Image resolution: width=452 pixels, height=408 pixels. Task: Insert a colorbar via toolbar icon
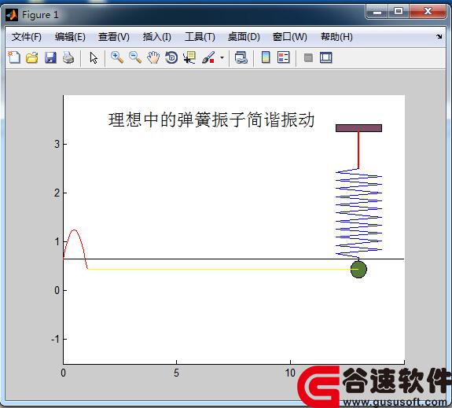coord(266,57)
